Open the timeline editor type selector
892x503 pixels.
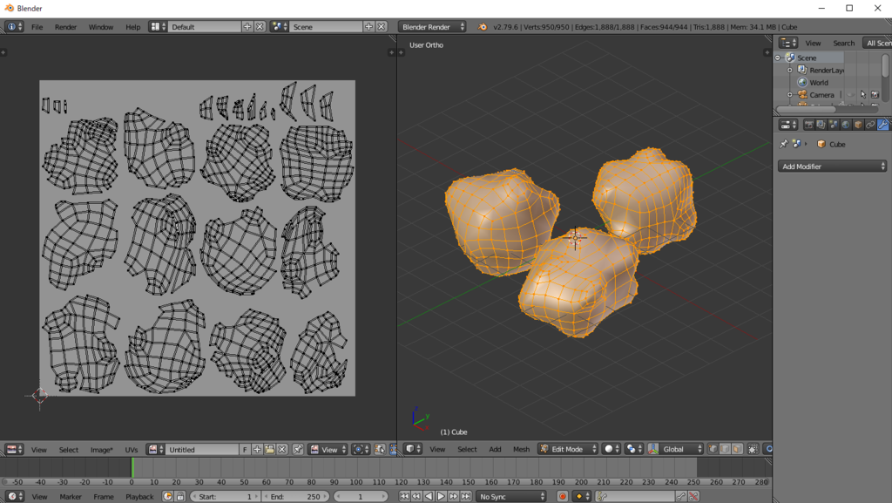click(14, 497)
